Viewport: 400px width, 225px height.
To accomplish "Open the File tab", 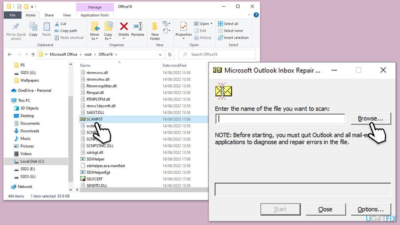I will coord(13,15).
